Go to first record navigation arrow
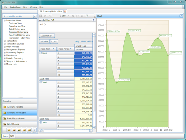This screenshot has height=140, width=186. (45, 16)
